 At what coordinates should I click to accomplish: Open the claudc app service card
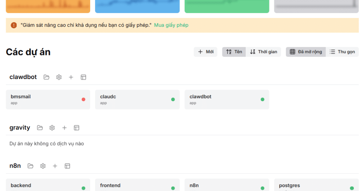tap(137, 99)
